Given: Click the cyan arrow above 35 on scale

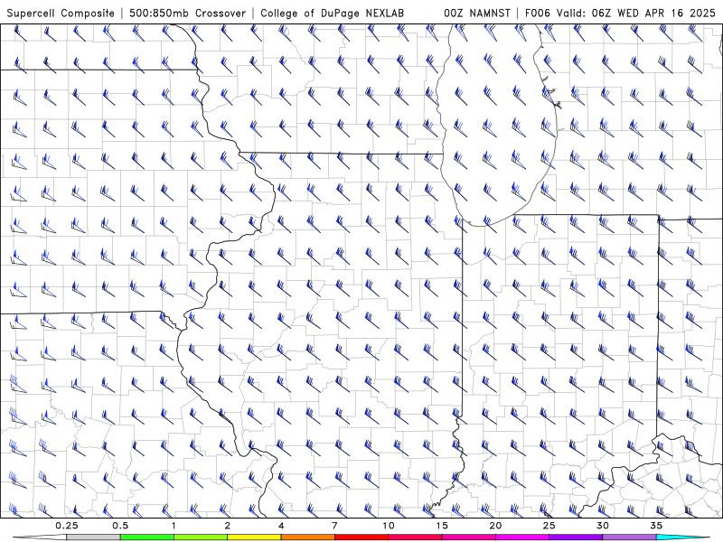Looking at the screenshot, I should pyautogui.click(x=683, y=537).
